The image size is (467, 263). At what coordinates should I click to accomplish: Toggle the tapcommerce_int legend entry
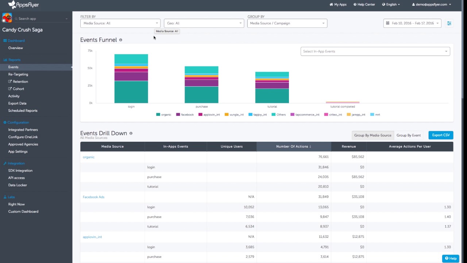pyautogui.click(x=305, y=115)
